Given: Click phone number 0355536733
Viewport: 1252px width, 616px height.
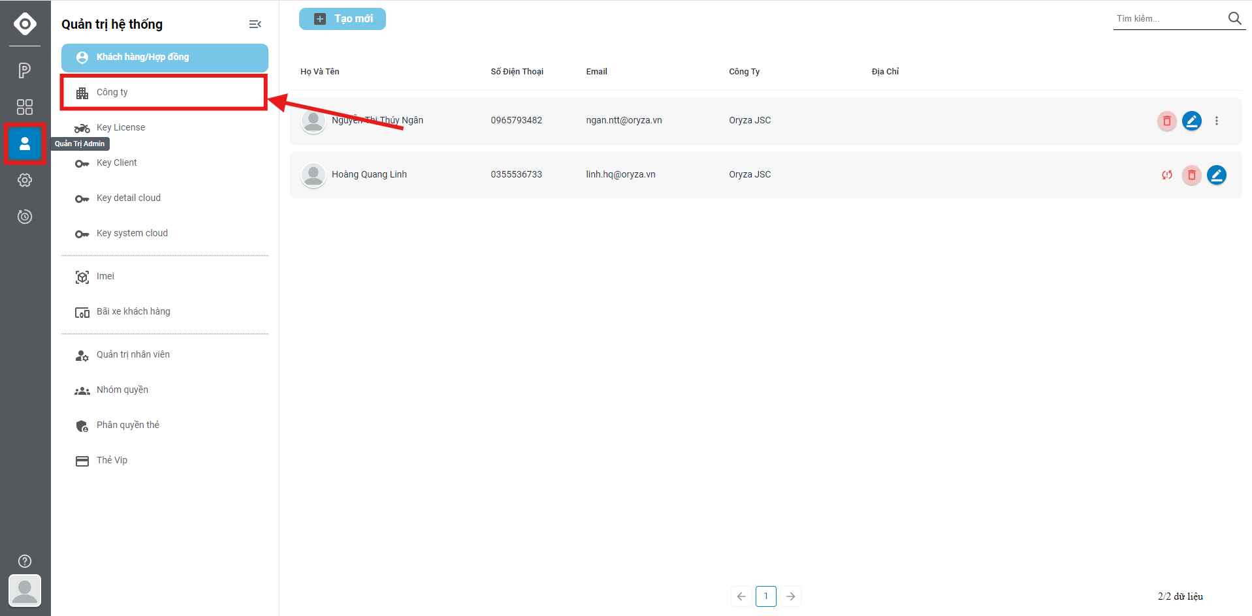Looking at the screenshot, I should pyautogui.click(x=517, y=174).
